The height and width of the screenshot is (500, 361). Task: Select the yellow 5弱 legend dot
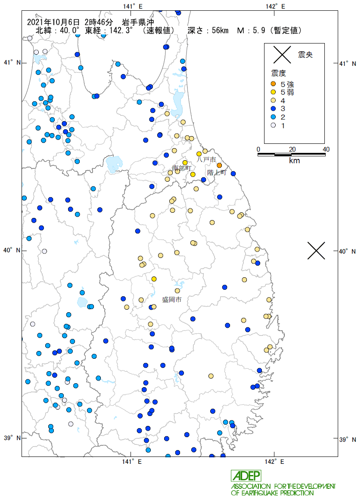pos(273,92)
